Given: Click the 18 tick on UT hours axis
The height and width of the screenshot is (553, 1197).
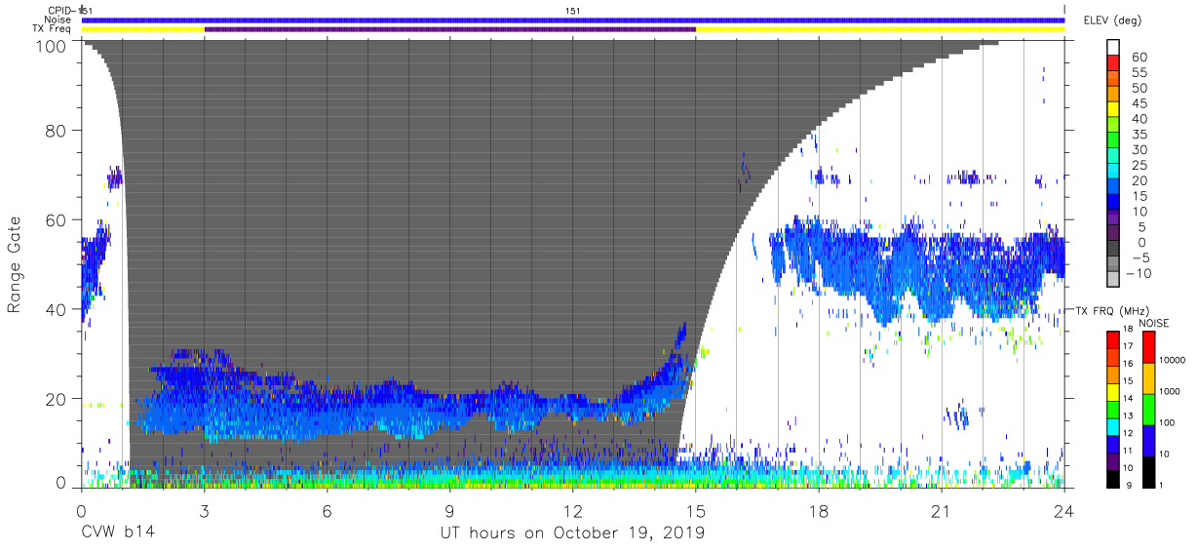Looking at the screenshot, I should click(x=819, y=512).
